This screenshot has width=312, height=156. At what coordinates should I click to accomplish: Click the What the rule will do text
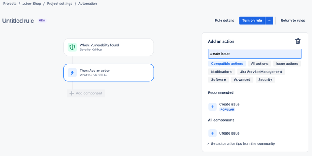(x=93, y=75)
